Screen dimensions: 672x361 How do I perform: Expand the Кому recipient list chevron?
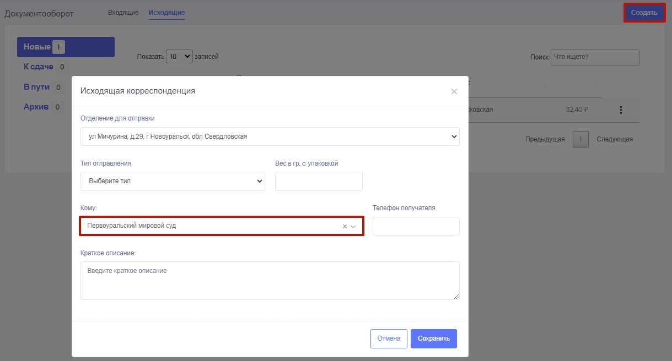[x=354, y=226]
